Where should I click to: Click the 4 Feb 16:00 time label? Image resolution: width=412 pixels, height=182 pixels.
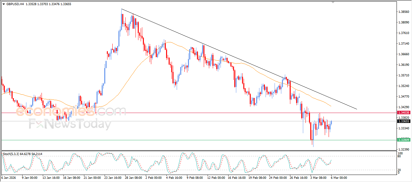pyautogui.click(x=174, y=178)
